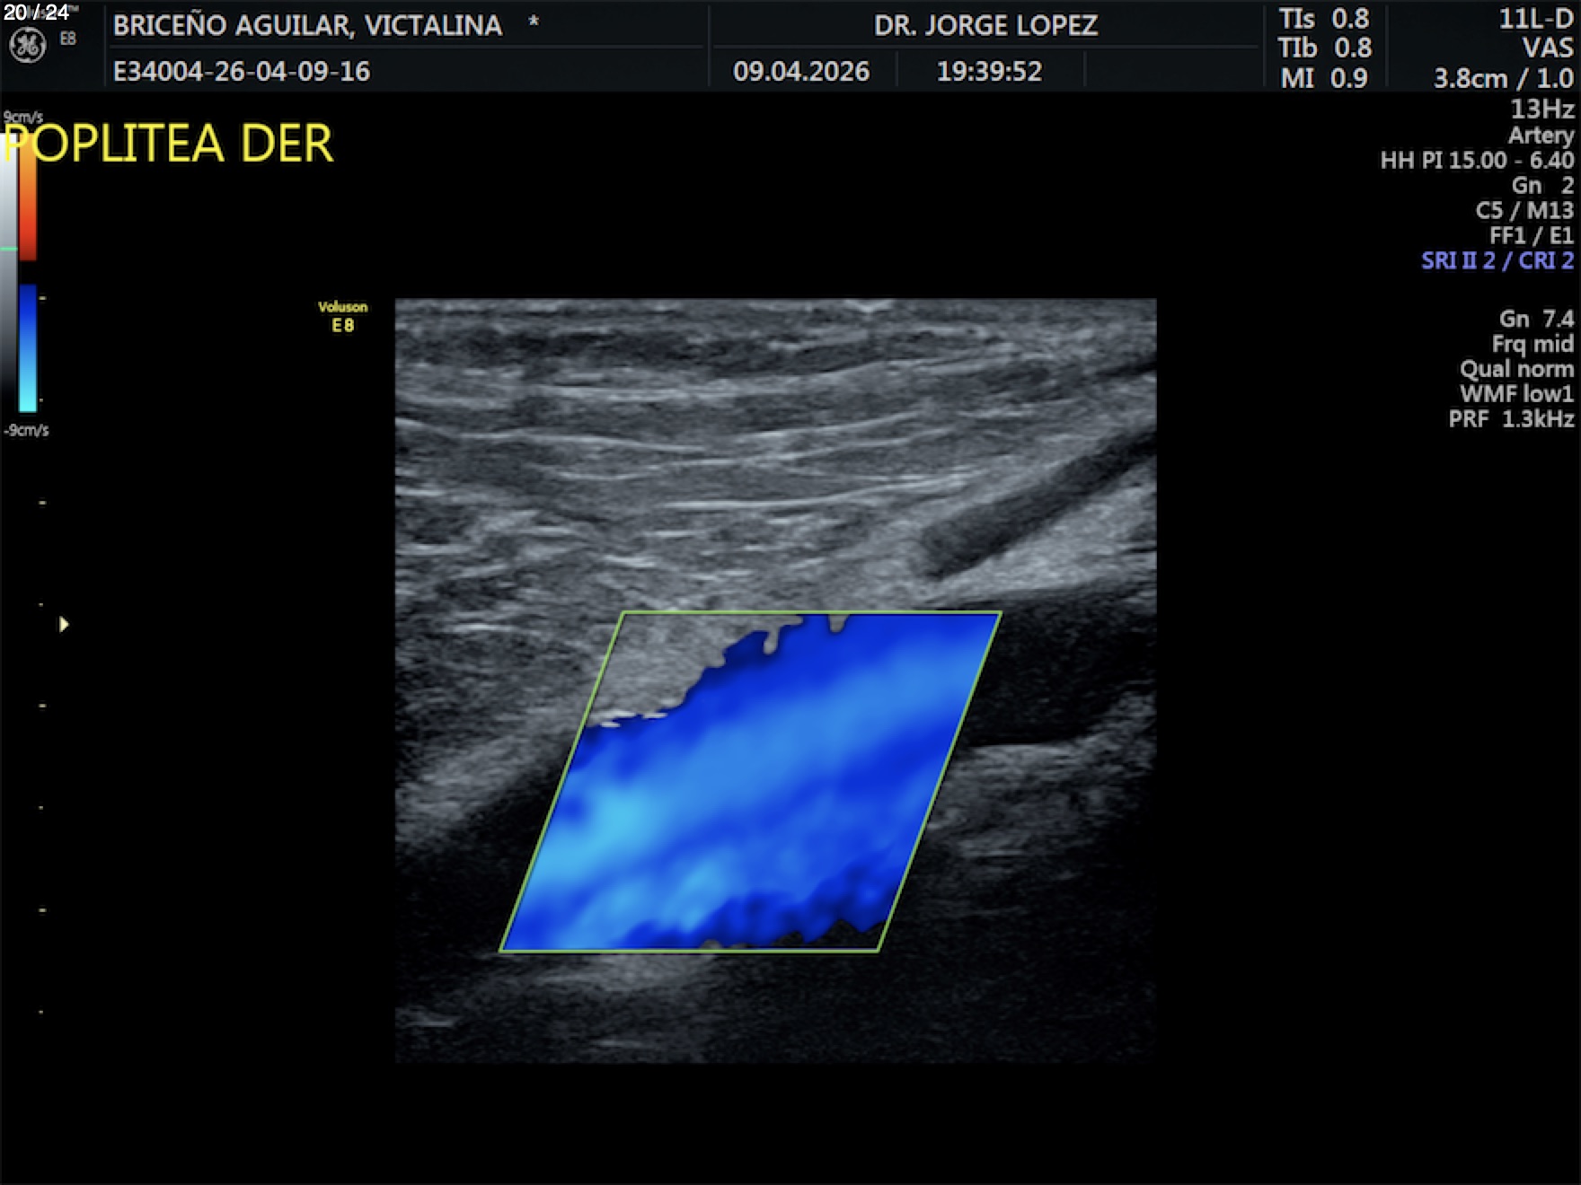This screenshot has height=1185, width=1581.
Task: Click patient ID E34004-26-04-09-16
Action: click(x=241, y=72)
